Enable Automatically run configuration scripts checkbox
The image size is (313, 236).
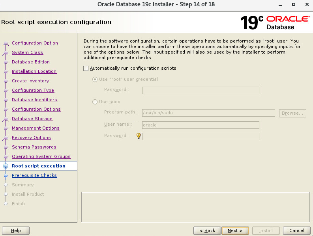86,69
